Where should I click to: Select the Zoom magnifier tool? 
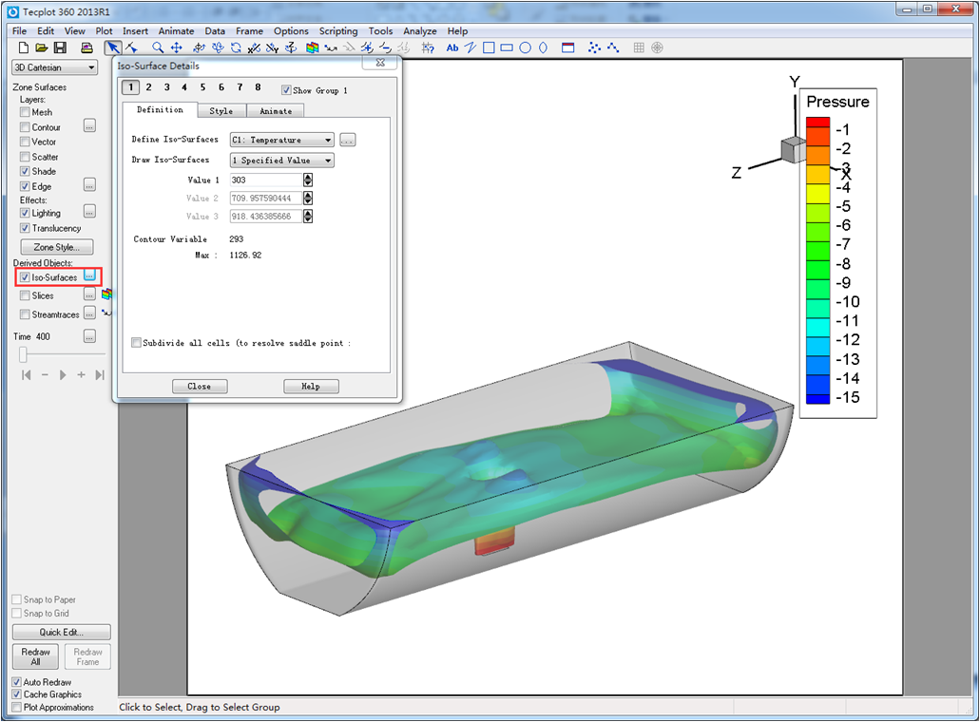158,47
